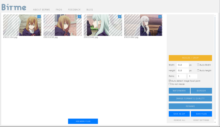Click the filename text 29031042.jpg
The image size is (220, 127).
click(x=91, y=37)
